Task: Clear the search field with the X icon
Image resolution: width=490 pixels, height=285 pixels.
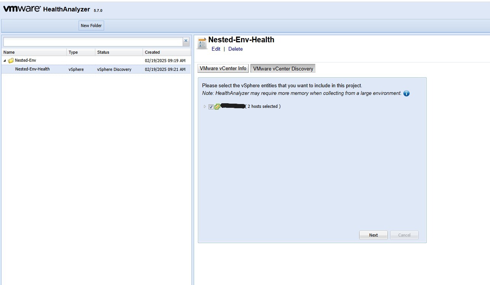Action: point(186,41)
